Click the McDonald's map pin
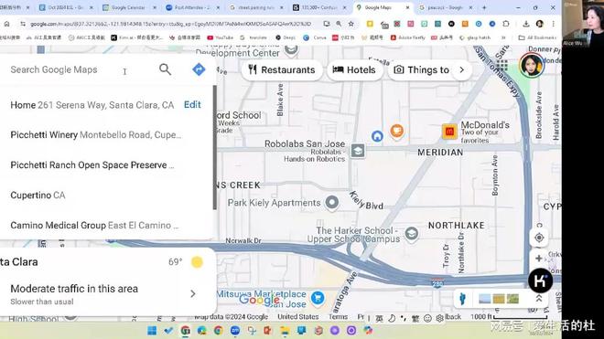Image resolution: width=604 pixels, height=339 pixels. (449, 132)
